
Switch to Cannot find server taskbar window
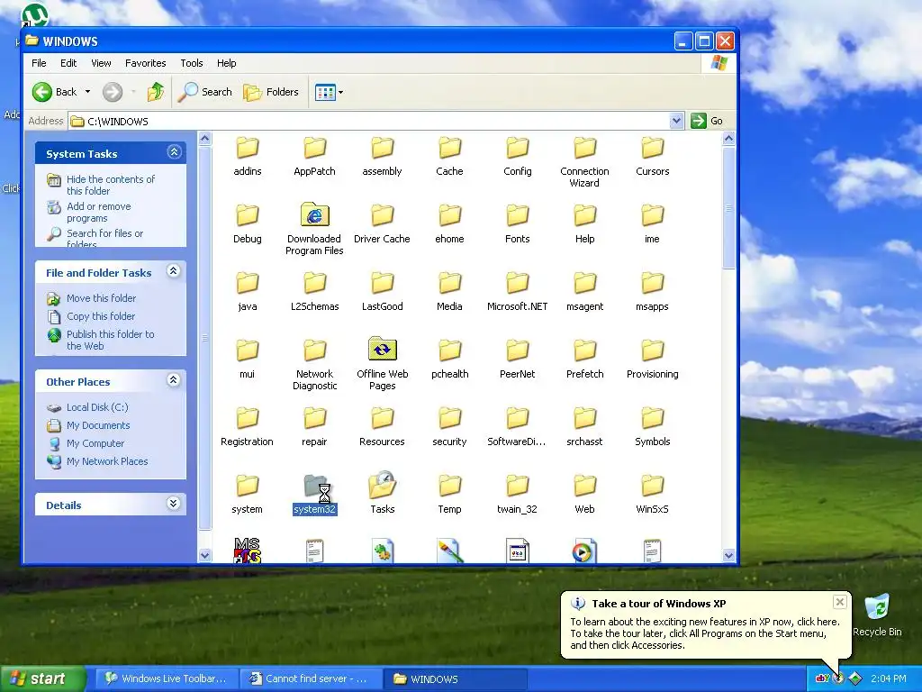click(x=311, y=679)
